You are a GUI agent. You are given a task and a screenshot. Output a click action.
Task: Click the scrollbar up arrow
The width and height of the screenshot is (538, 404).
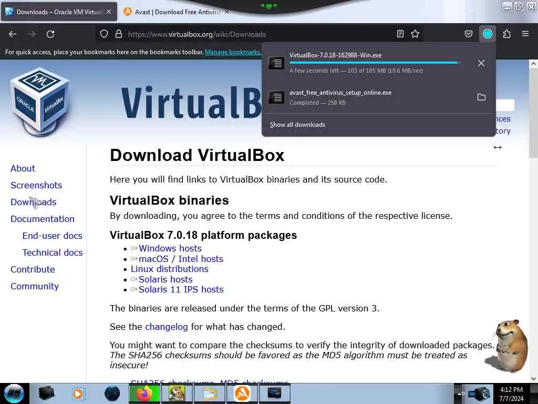point(533,64)
